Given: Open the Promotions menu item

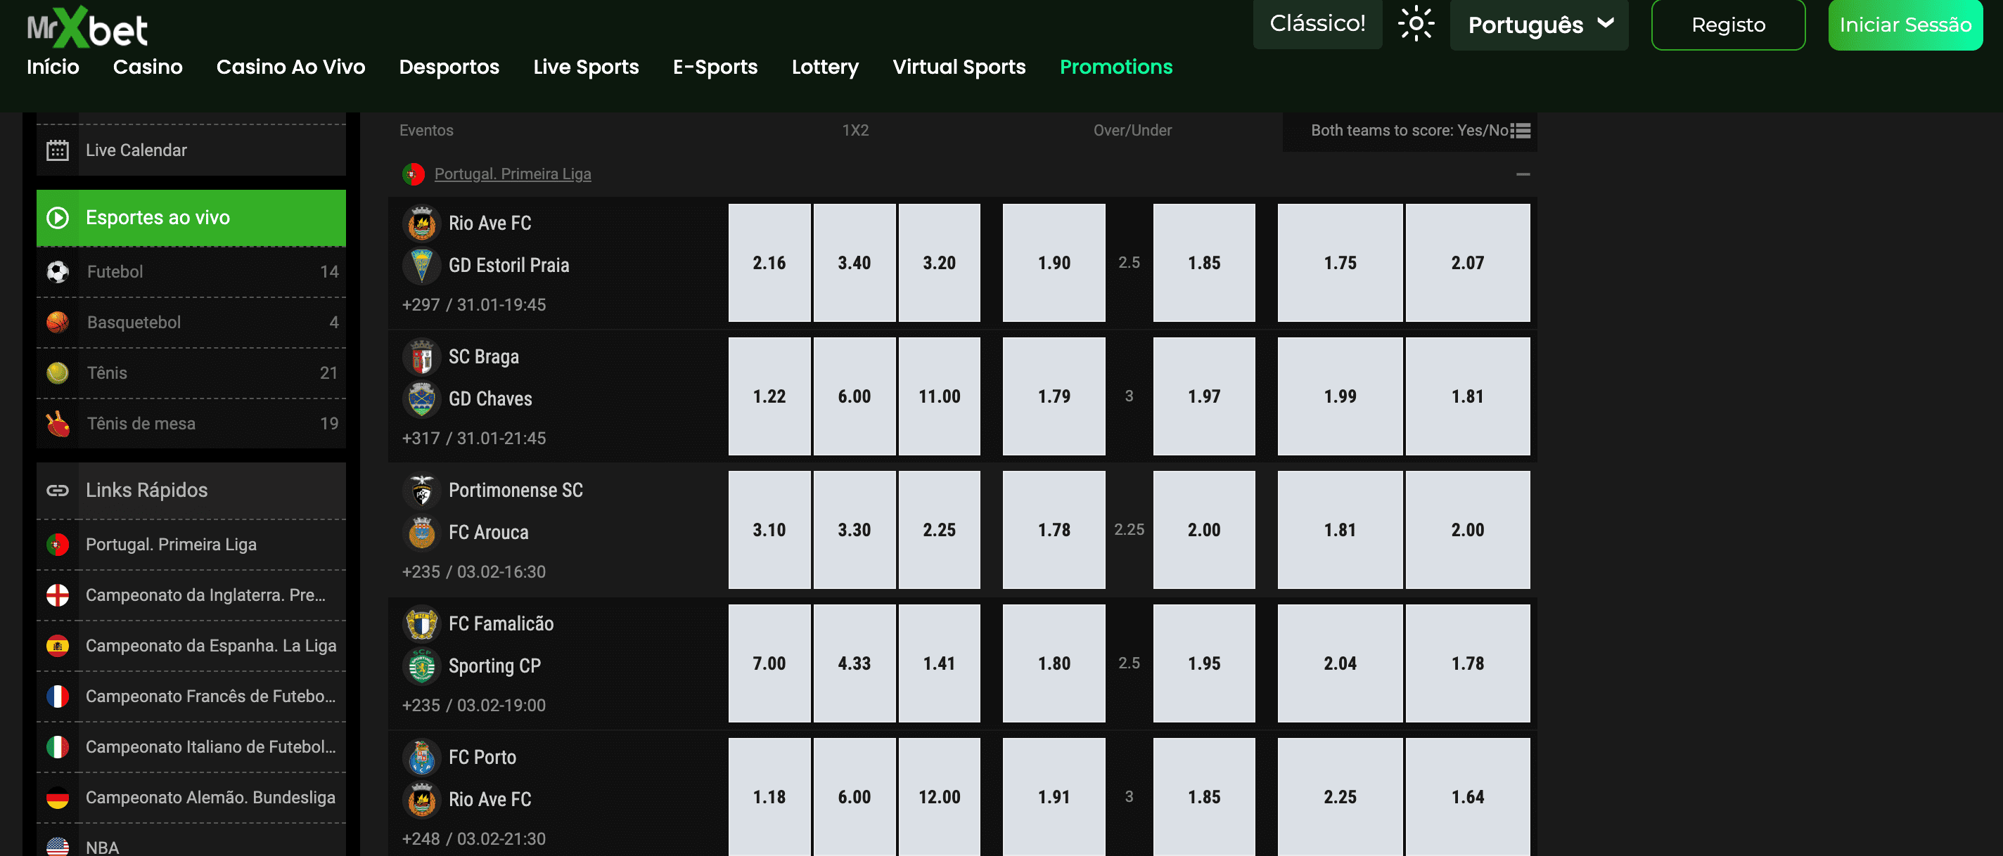Looking at the screenshot, I should (x=1116, y=67).
